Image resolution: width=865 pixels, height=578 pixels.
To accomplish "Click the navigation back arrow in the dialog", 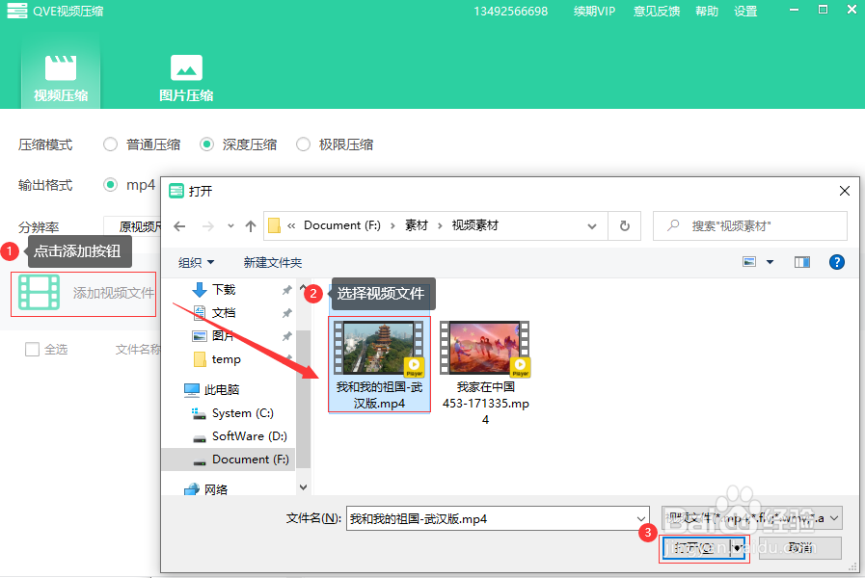I will coord(180,225).
